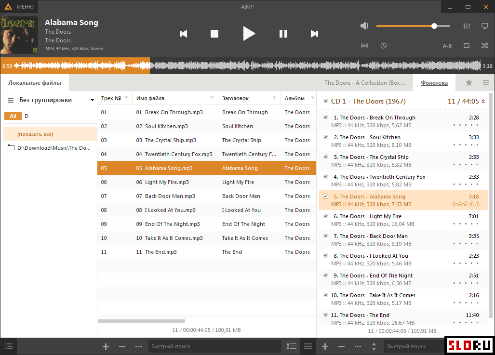Toggle repeat playback mode
Image resolution: width=495 pixels, height=355 pixels.
pos(467,46)
